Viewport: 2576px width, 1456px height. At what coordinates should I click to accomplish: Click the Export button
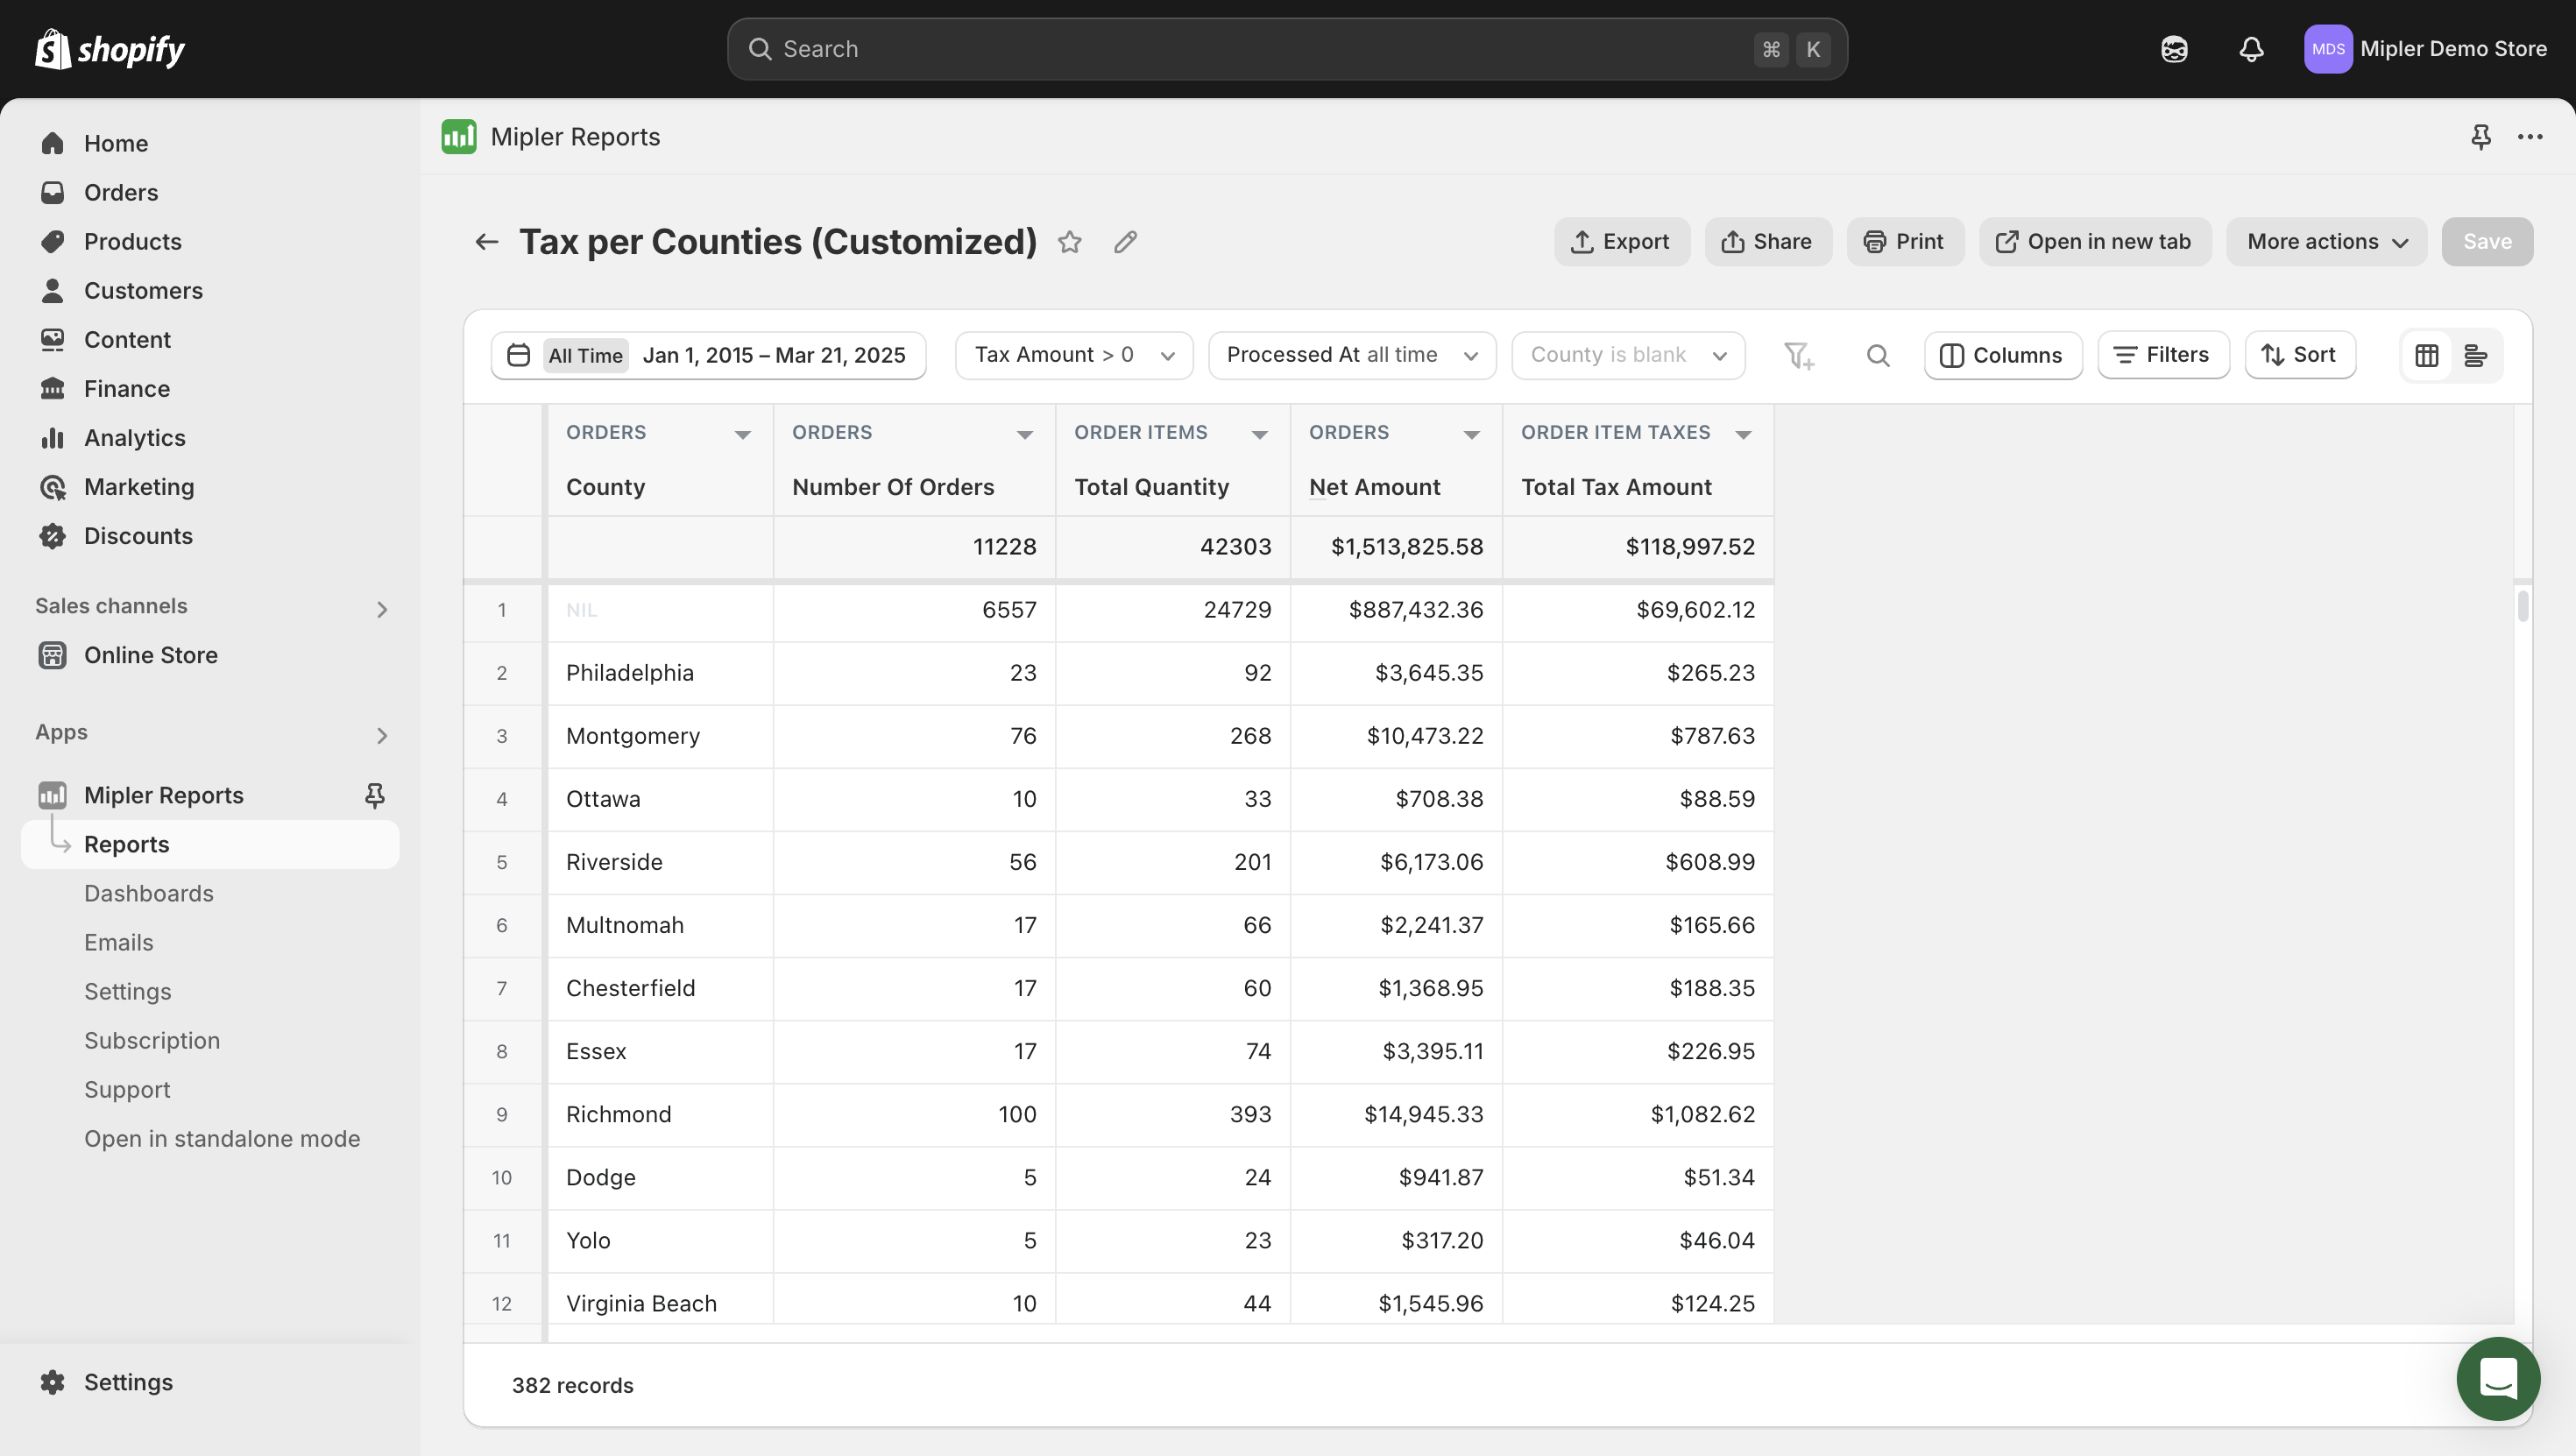click(1620, 242)
